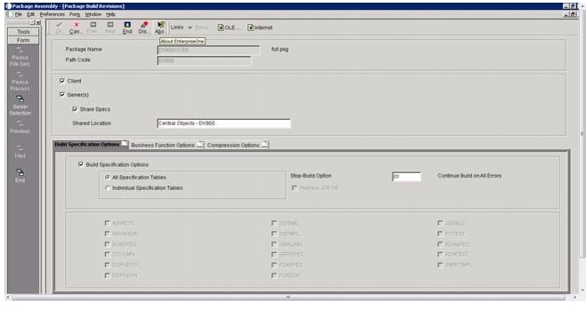
Task: Check the FDATEXT specification table checkbox
Action: [274, 275]
